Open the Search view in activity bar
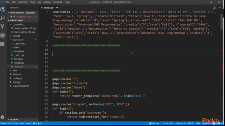This screenshot has width=225, height=126. (x=2, y=18)
